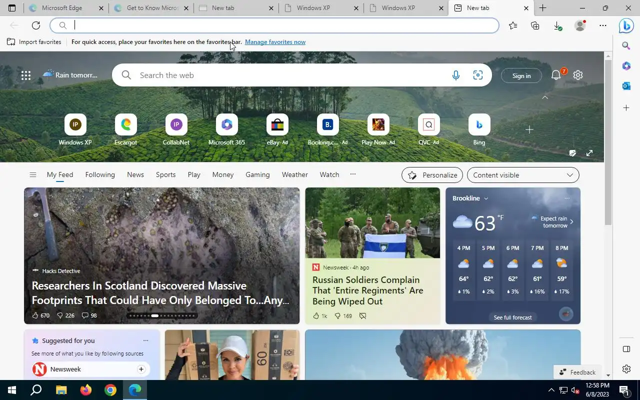The width and height of the screenshot is (640, 400).
Task: Open Collections icon in toolbar
Action: click(x=535, y=25)
